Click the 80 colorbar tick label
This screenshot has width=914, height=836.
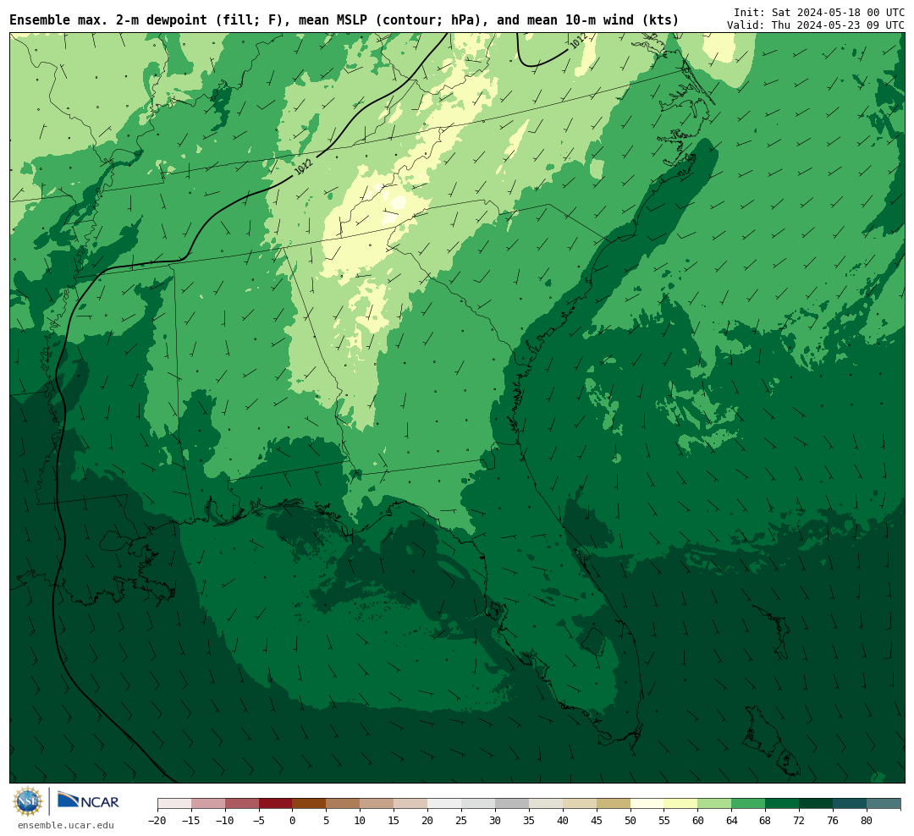coord(867,821)
